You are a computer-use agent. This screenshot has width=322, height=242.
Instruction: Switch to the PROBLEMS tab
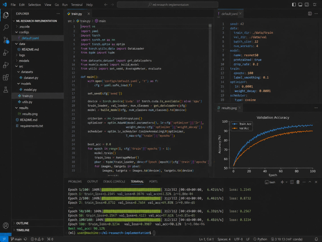coord(75,181)
